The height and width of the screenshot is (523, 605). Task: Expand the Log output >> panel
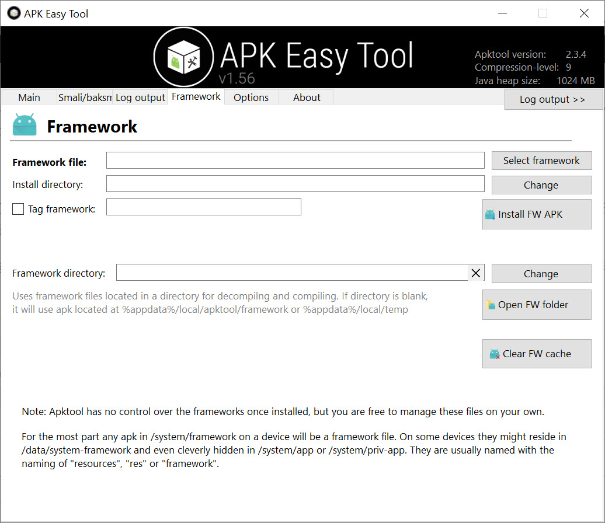[x=553, y=99]
